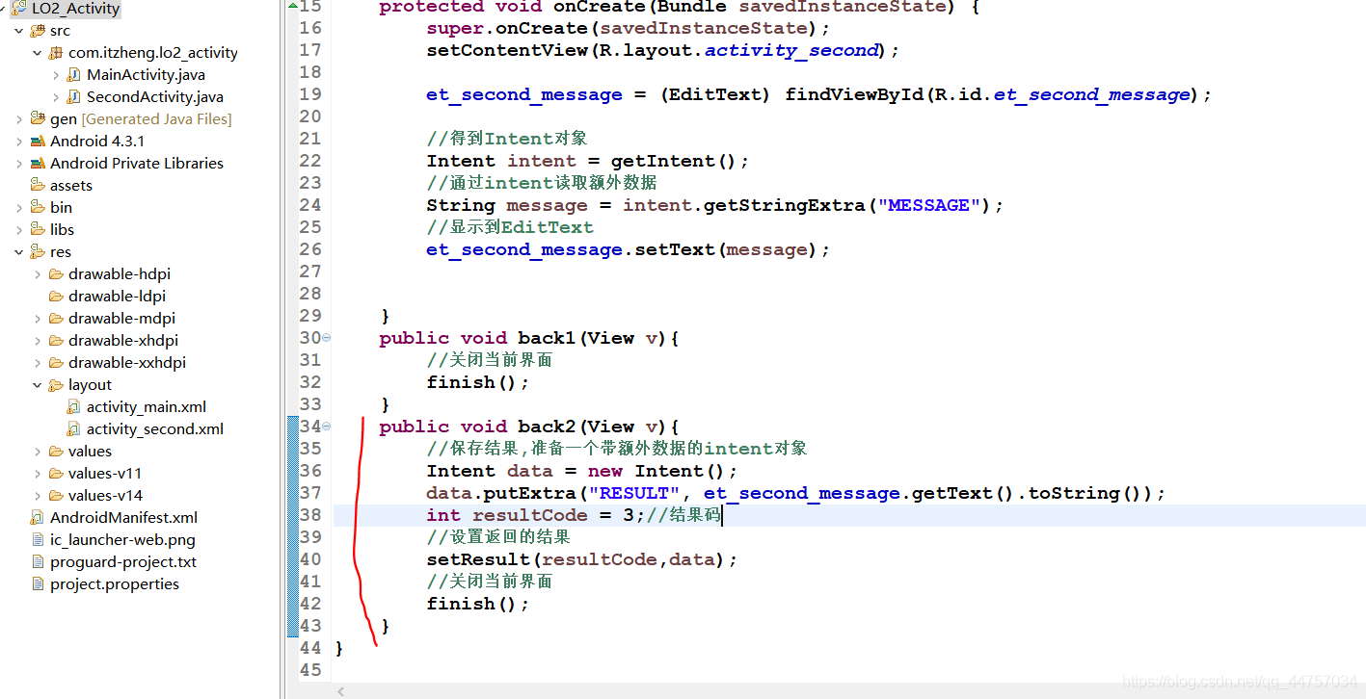Select SecondActivity.java in the tree
The image size is (1366, 699).
(155, 97)
